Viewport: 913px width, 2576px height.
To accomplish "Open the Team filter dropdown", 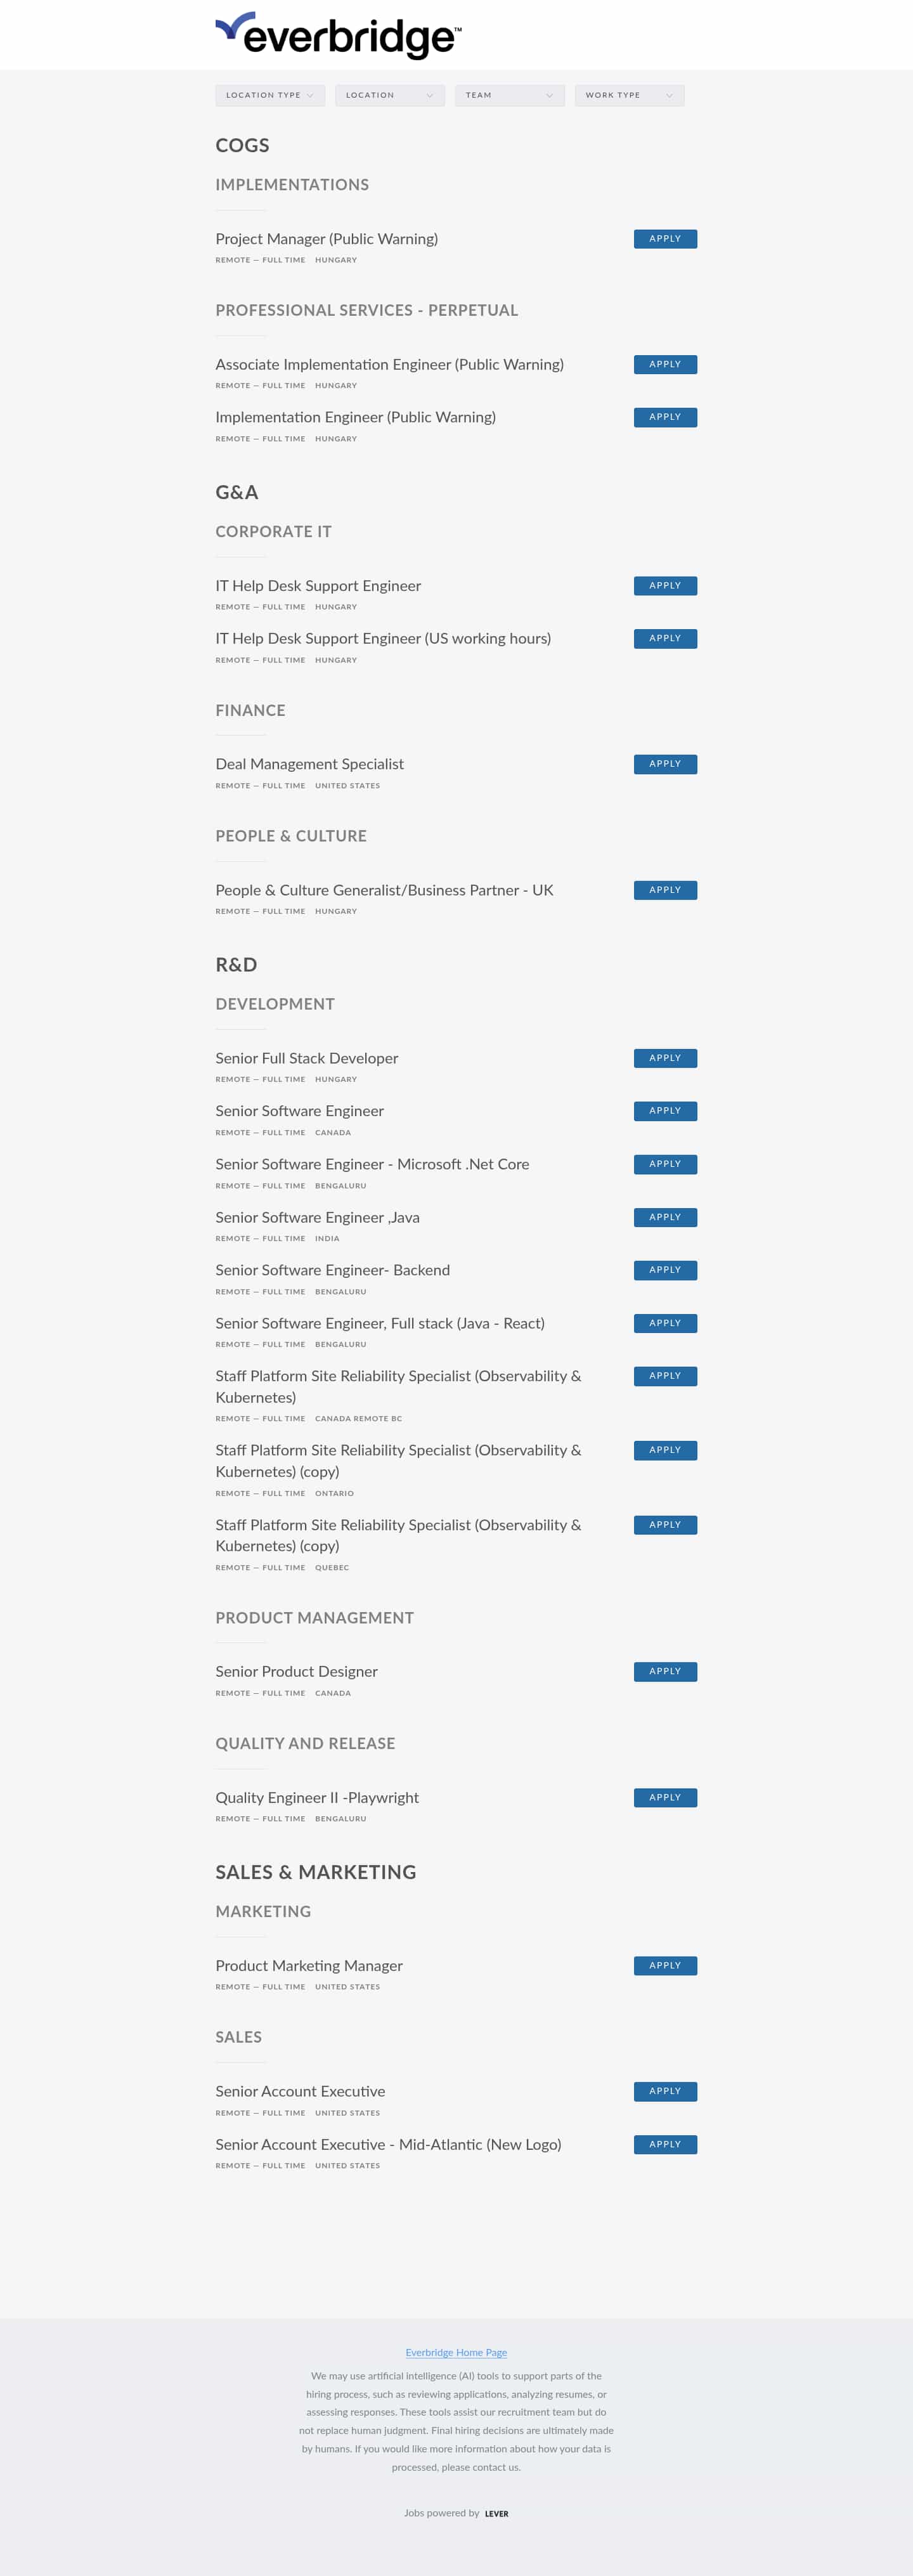I will [510, 95].
